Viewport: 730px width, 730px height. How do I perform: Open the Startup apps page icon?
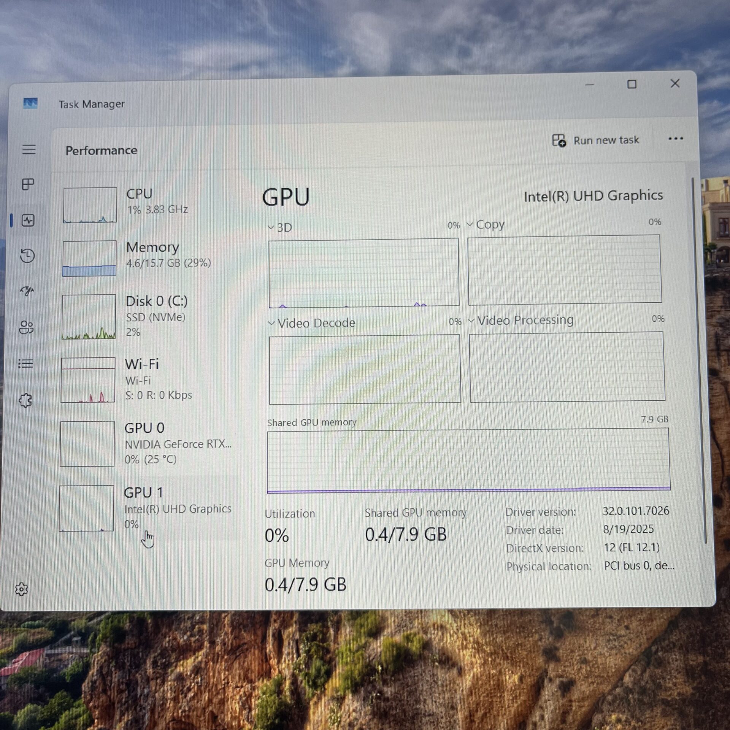[x=27, y=291]
